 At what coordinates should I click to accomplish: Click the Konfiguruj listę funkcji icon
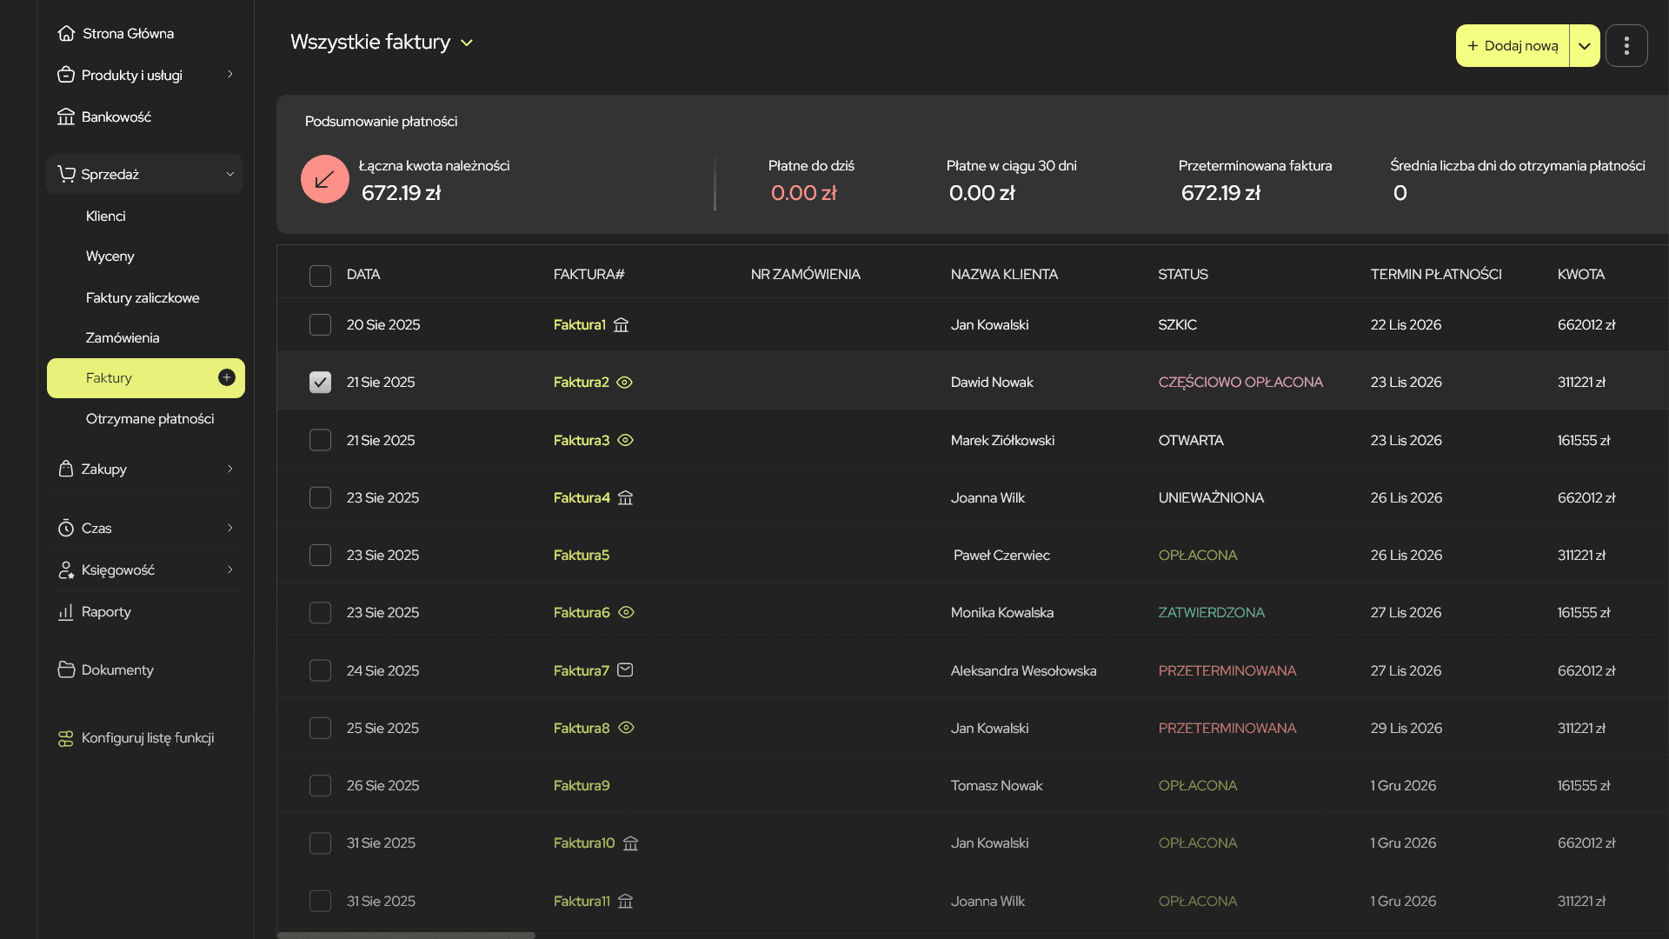click(x=65, y=739)
